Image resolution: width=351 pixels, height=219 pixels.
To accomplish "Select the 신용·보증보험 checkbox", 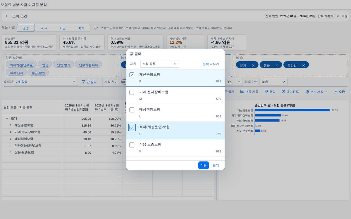I will pyautogui.click(x=132, y=145).
